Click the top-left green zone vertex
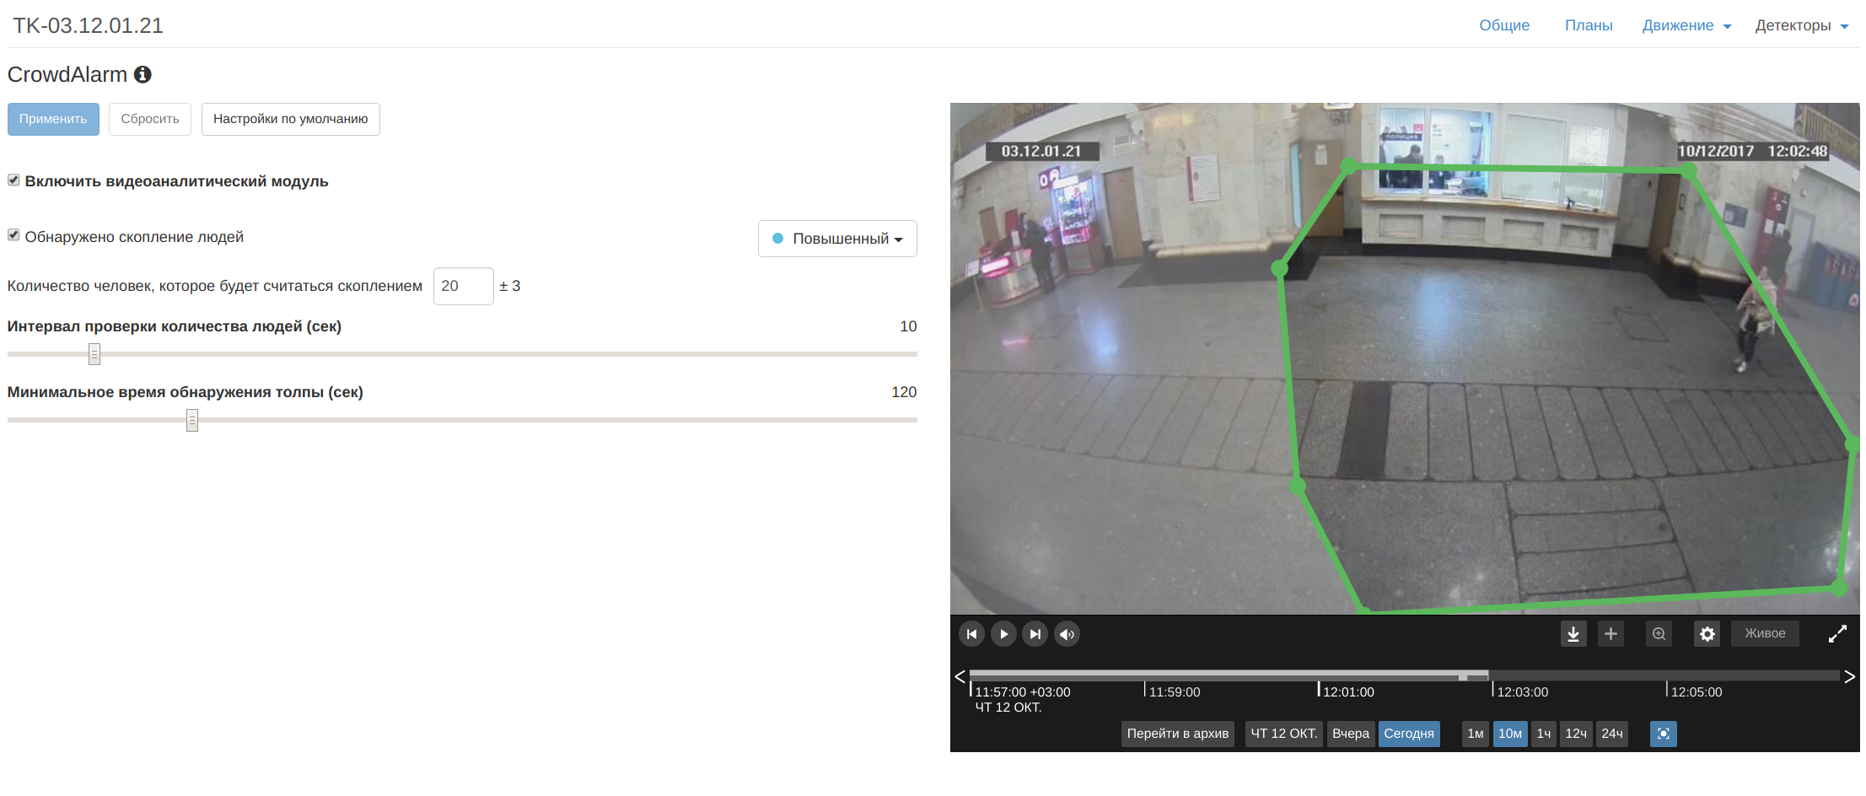 [x=1349, y=166]
